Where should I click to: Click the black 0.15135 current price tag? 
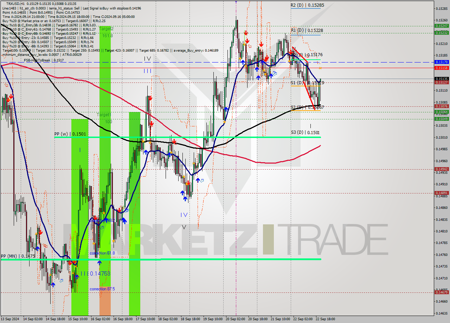tap(442, 79)
